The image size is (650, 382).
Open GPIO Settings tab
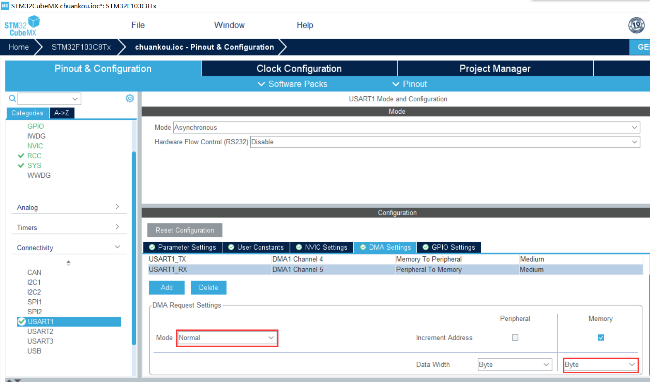tap(449, 247)
